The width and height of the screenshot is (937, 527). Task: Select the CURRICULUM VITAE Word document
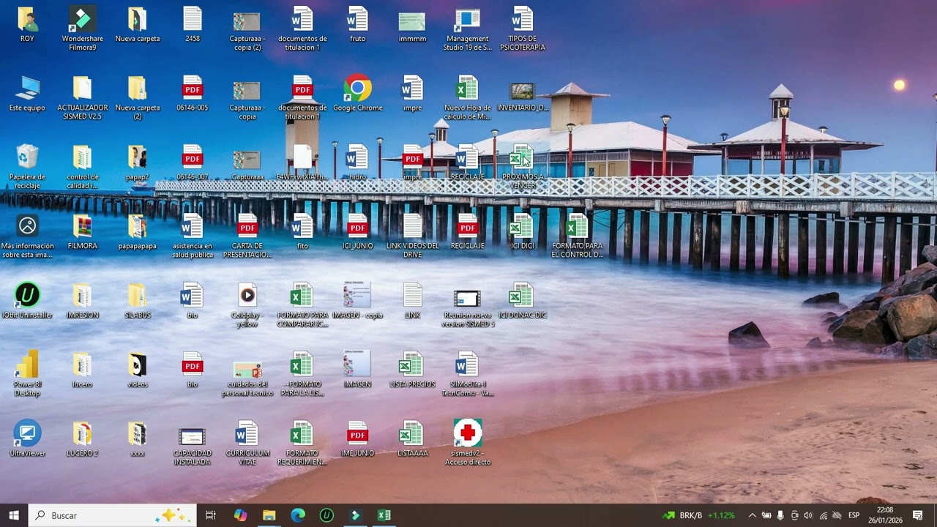247,443
